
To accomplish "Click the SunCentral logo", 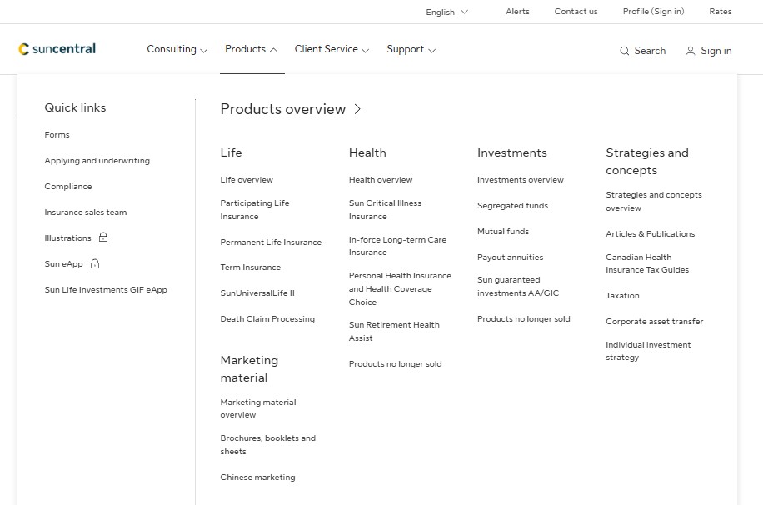I will (x=57, y=49).
